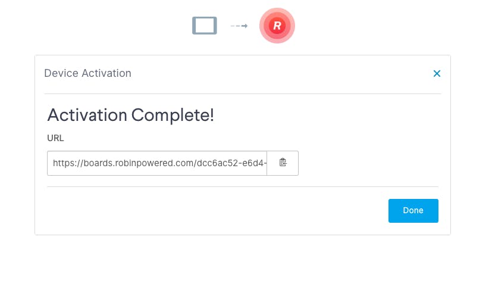Click the pink glow around Robin logo
This screenshot has width=492, height=296.
[277, 10]
